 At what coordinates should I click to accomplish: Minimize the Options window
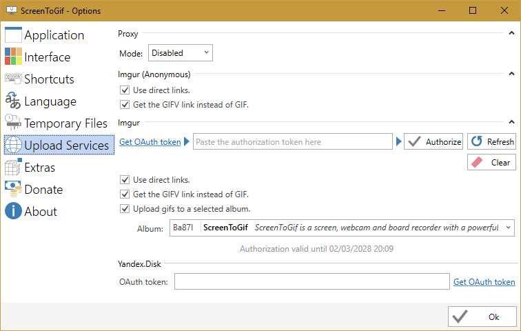(x=442, y=10)
